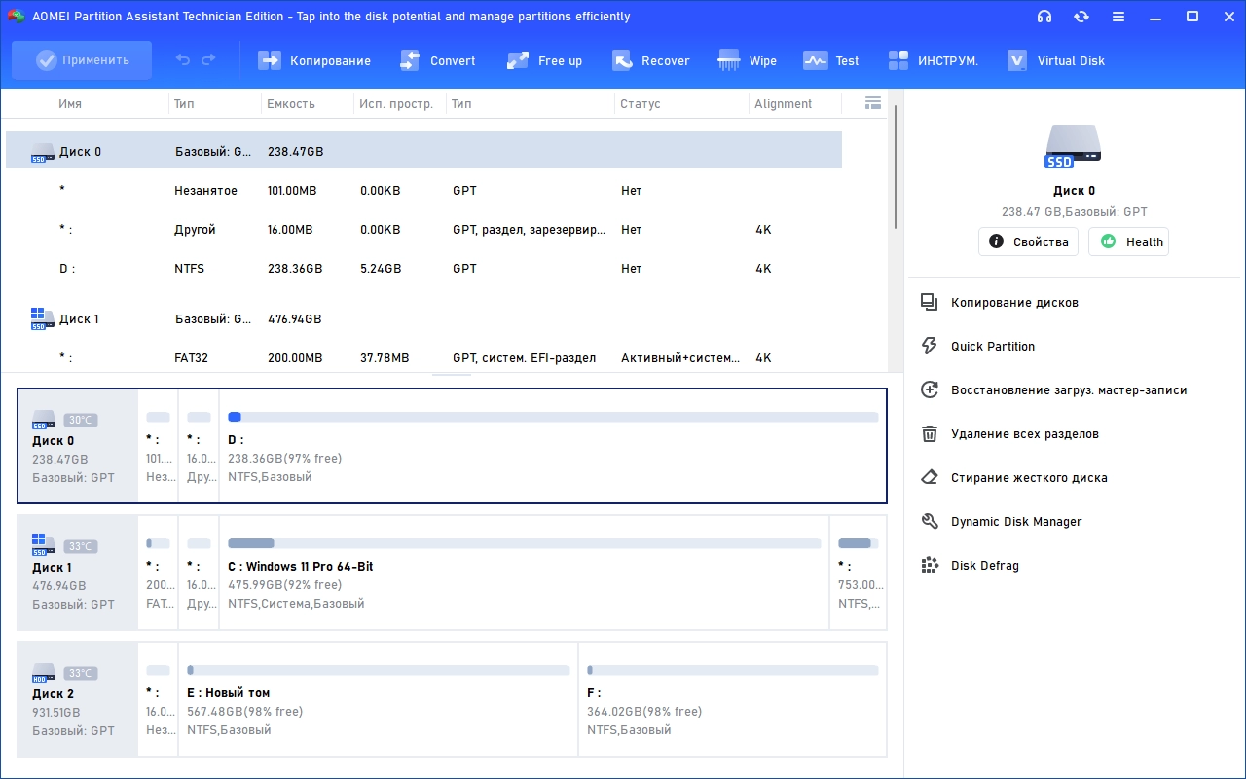The height and width of the screenshot is (779, 1246).
Task: Open column settings icon in table header
Action: [x=872, y=103]
